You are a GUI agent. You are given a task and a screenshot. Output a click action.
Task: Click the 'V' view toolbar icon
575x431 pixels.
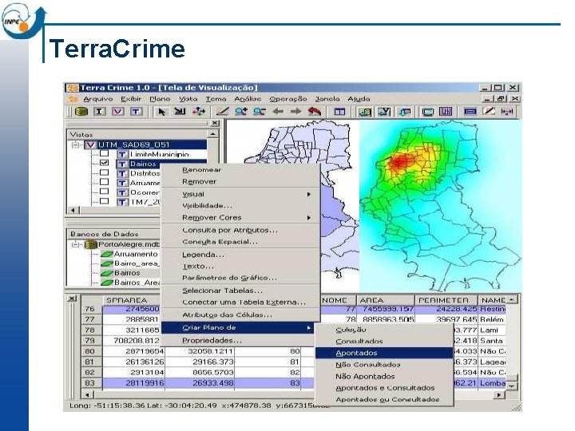(x=117, y=112)
